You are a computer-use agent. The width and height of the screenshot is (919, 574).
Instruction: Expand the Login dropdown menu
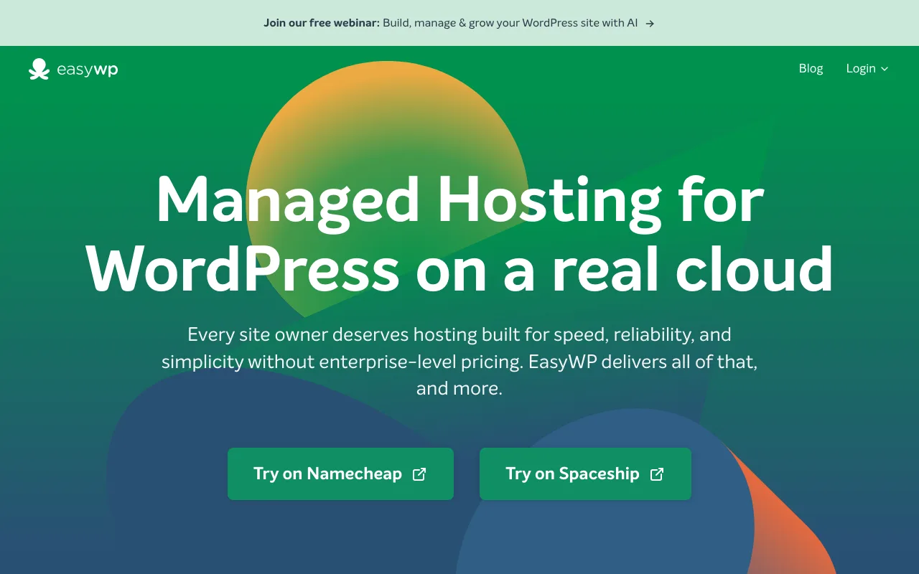click(867, 68)
